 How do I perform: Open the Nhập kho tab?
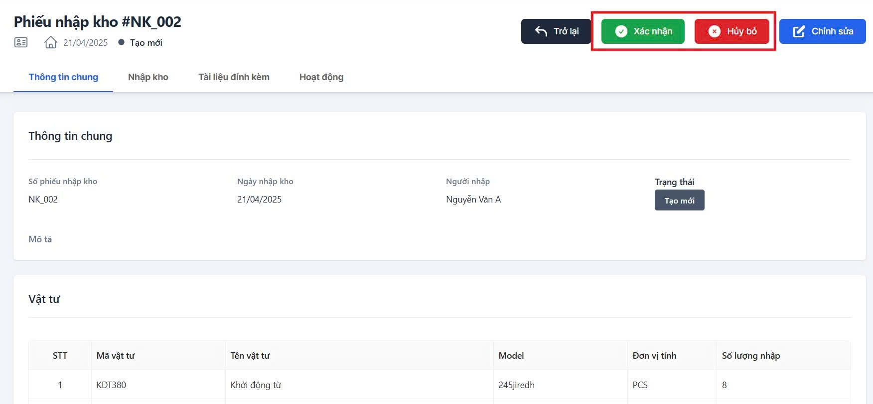click(x=148, y=77)
